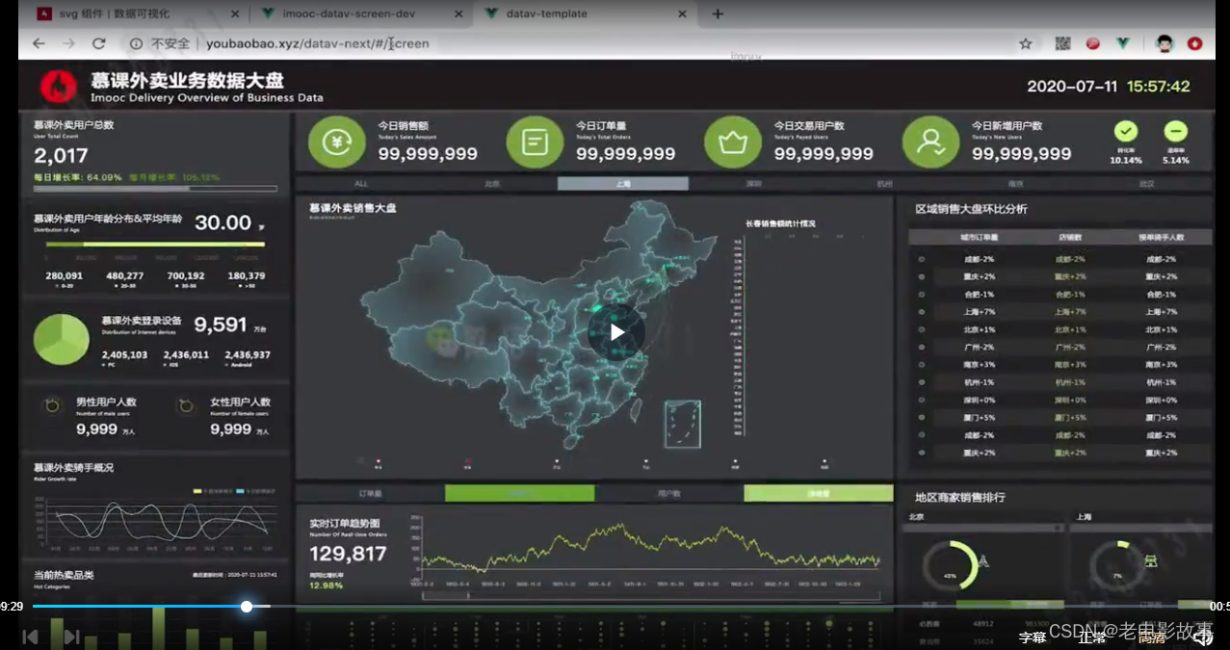Select the 北京 city tab

click(492, 183)
